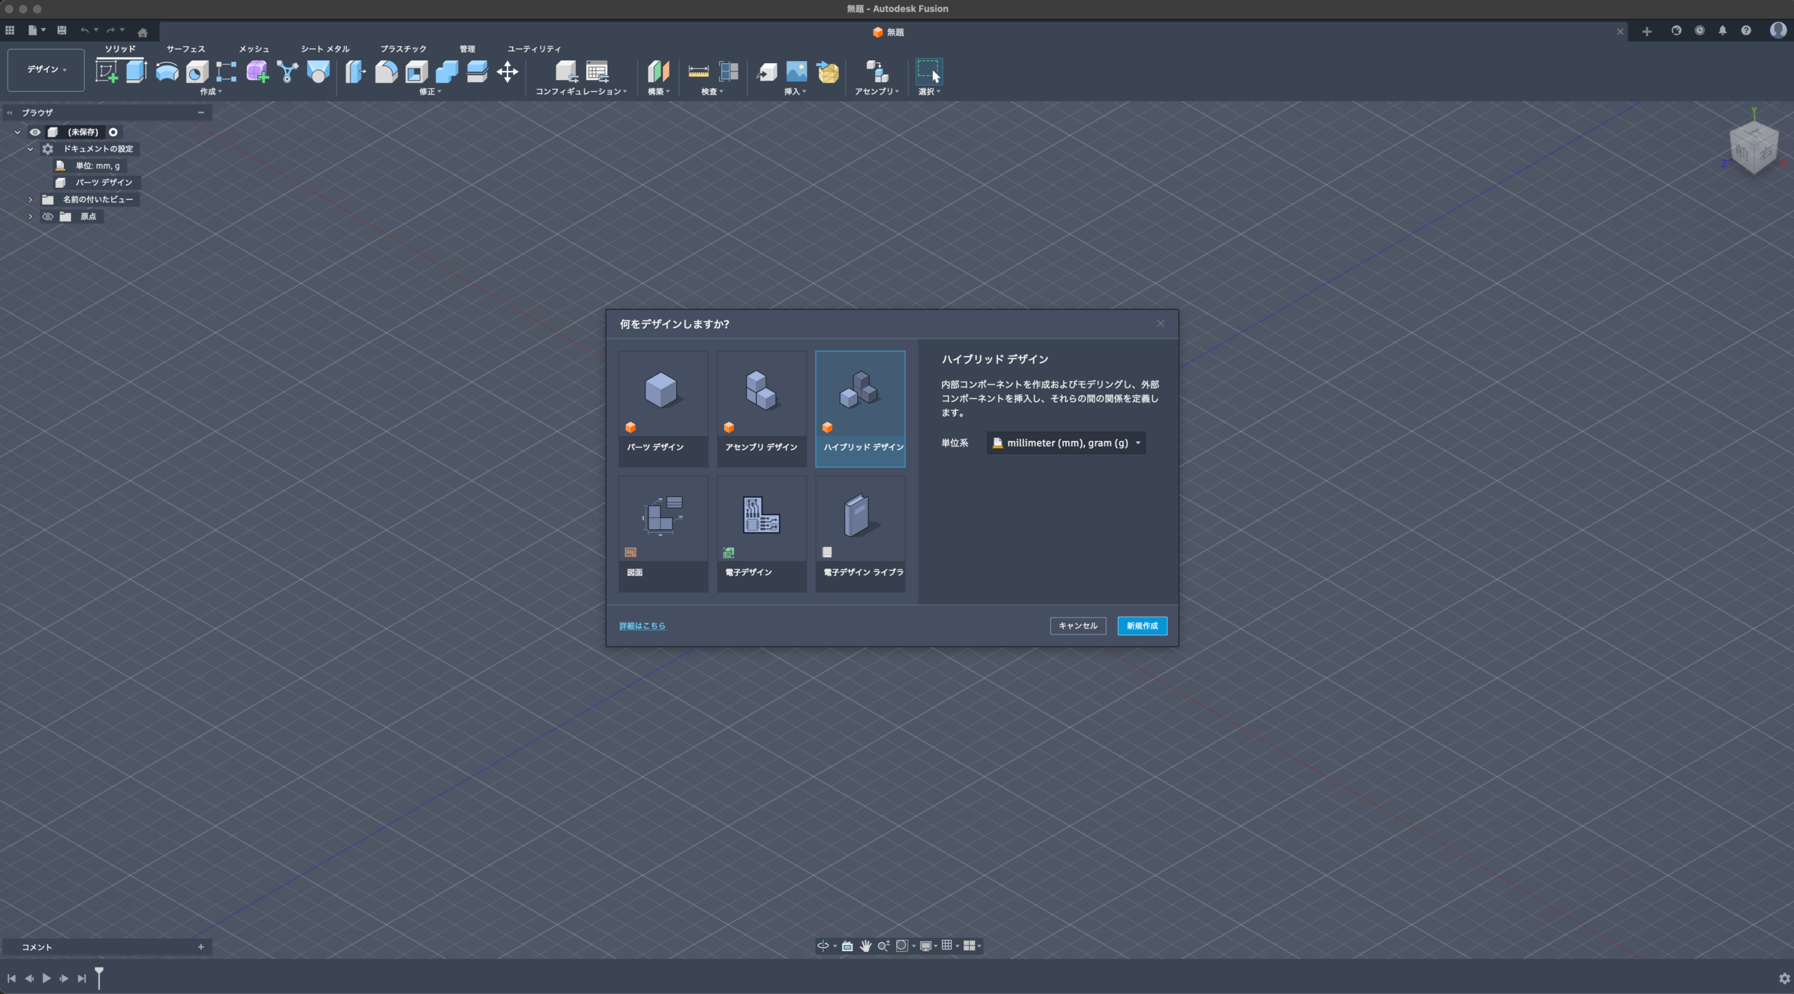
Task: Switch to the シート メタル tab
Action: point(325,49)
